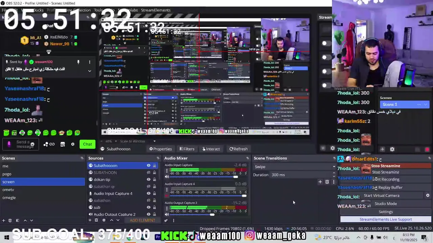Add a new scene with the plus icon
Screen dimensions: 433x243
point(4,220)
